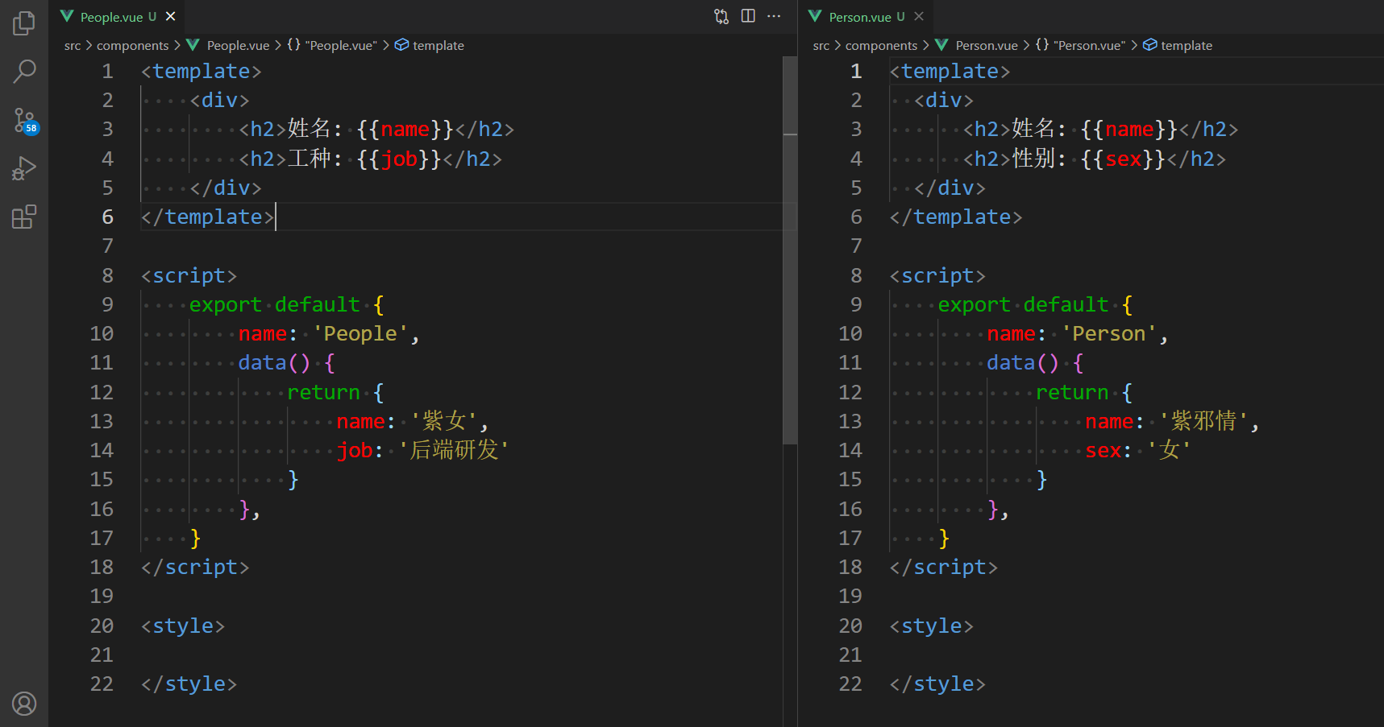This screenshot has width=1384, height=727.
Task: Open the Run and Debug view
Action: pos(24,168)
